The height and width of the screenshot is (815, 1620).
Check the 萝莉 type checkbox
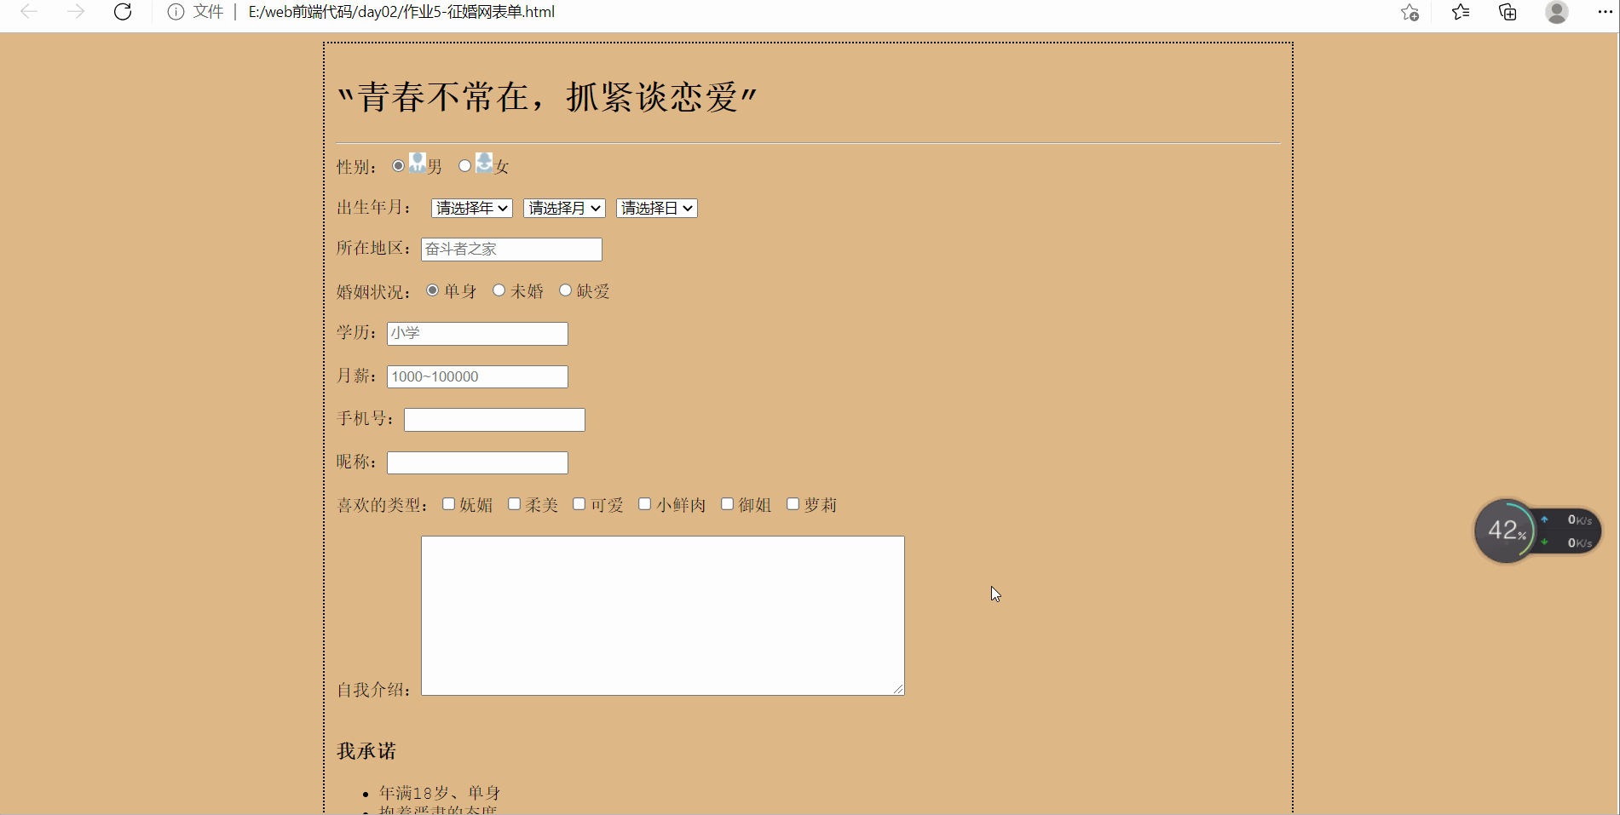(x=793, y=504)
